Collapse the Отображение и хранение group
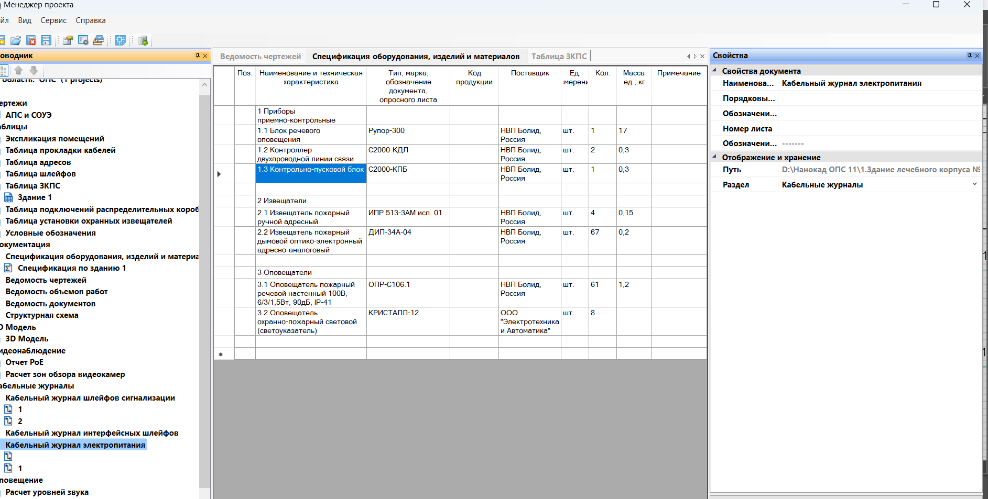Image resolution: width=988 pixels, height=499 pixels. [x=714, y=157]
